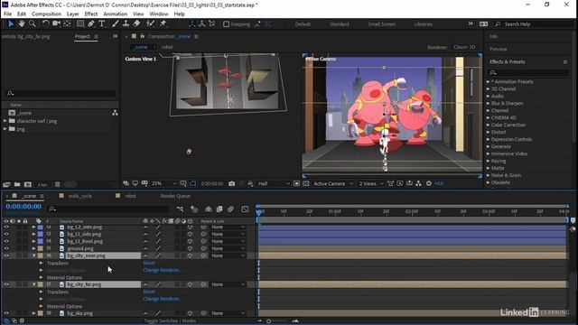Select the Zoom magnifier tool
The height and width of the screenshot is (325, 578).
(x=33, y=24)
